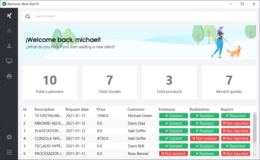Toggle Existent badge for Davis Mill row
The width and height of the screenshot is (260, 160).
coord(173,146)
